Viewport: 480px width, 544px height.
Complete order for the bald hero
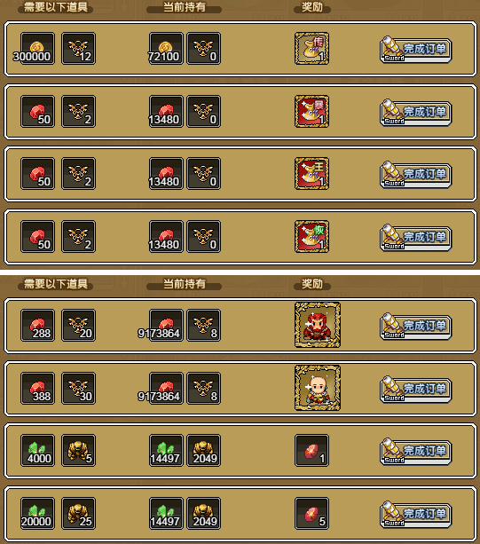(416, 390)
